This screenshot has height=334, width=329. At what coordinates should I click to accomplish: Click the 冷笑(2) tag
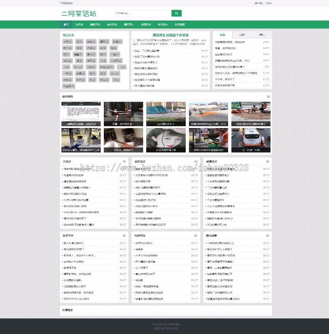pos(91,61)
